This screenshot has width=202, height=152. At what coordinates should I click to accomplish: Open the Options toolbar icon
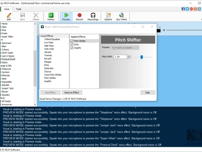tap(108, 16)
